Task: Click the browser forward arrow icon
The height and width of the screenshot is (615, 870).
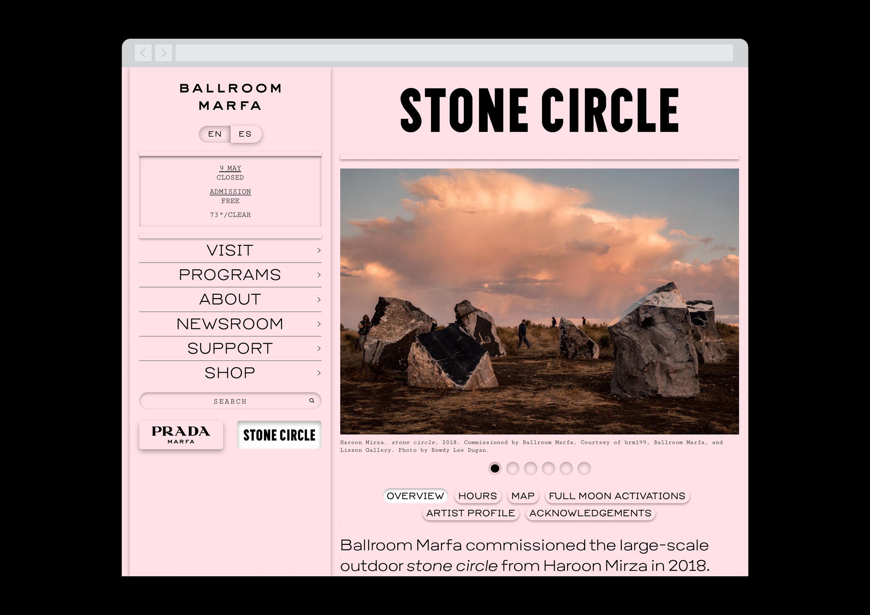Action: click(164, 53)
